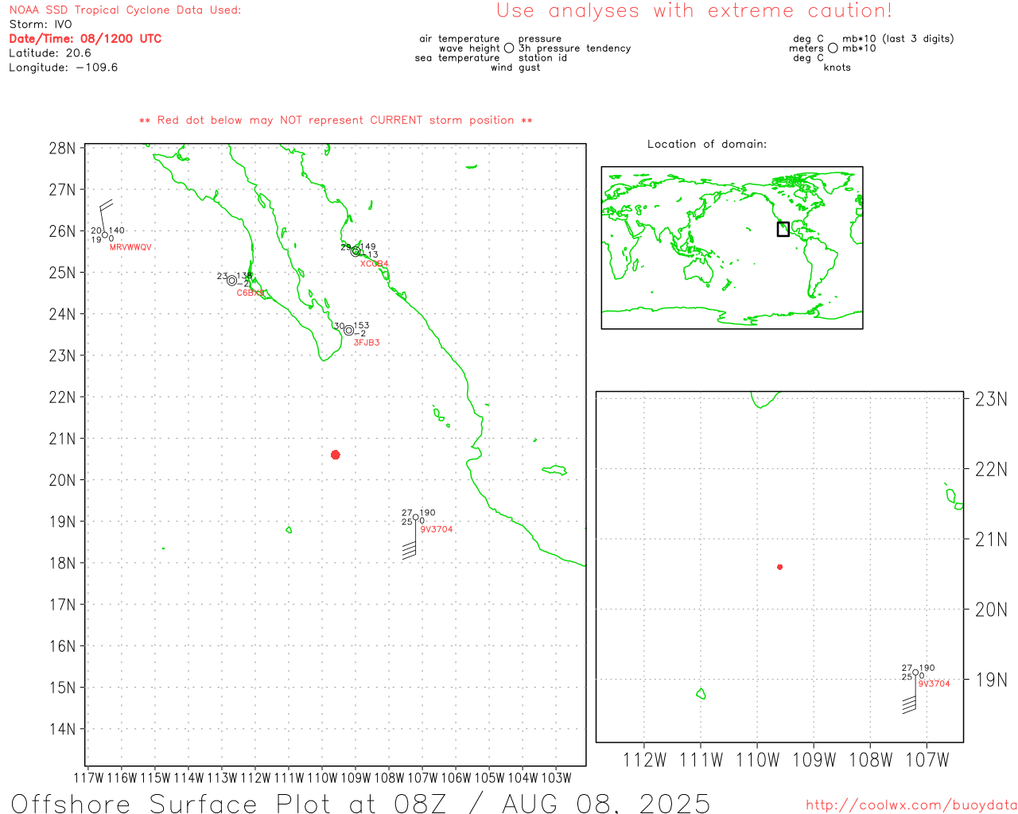
Task: Click the 21N latitude label on main map
Action: click(62, 439)
